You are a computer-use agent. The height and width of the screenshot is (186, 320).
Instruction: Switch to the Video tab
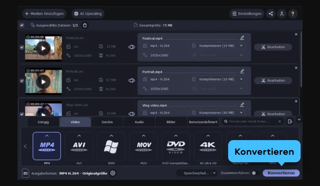click(x=75, y=122)
